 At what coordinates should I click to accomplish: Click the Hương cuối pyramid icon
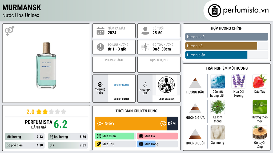point(195,134)
